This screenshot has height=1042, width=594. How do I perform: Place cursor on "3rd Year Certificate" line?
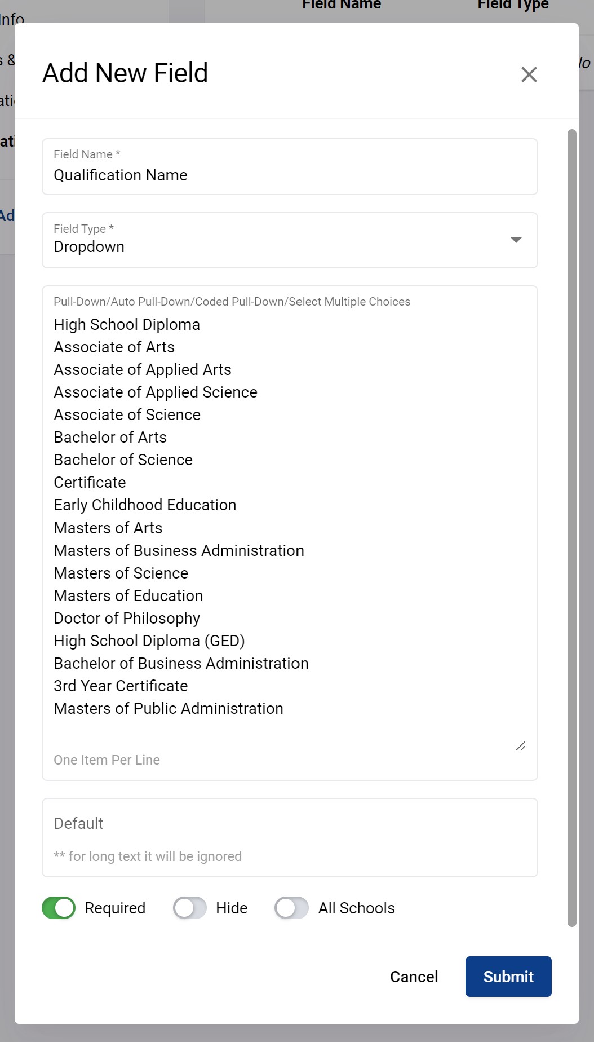coord(121,686)
